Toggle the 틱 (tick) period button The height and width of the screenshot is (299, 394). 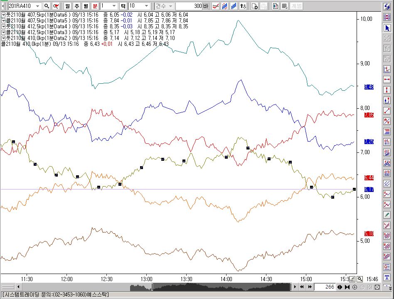click(x=123, y=6)
